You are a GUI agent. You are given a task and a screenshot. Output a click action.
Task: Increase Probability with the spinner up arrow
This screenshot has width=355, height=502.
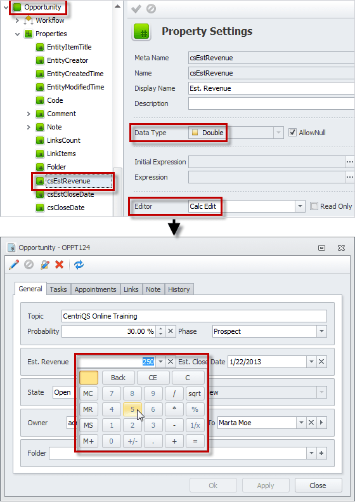[160, 328]
